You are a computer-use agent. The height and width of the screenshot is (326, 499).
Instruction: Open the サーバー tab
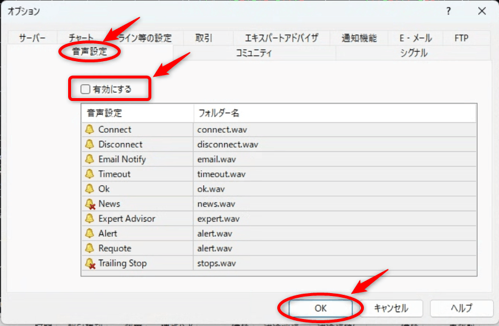pos(33,39)
